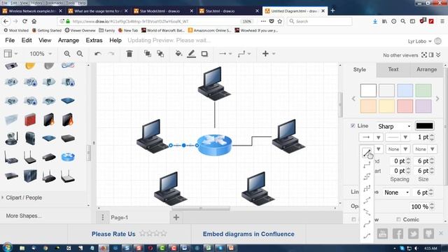Click the zoom out magnifier icon
Screen dimensions: 448x252
pyautogui.click(x=80, y=54)
